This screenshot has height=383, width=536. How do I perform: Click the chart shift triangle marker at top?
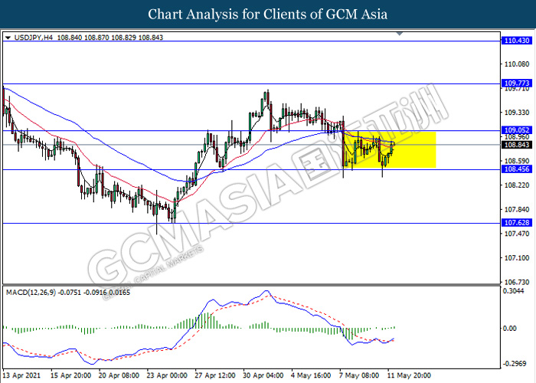400,34
